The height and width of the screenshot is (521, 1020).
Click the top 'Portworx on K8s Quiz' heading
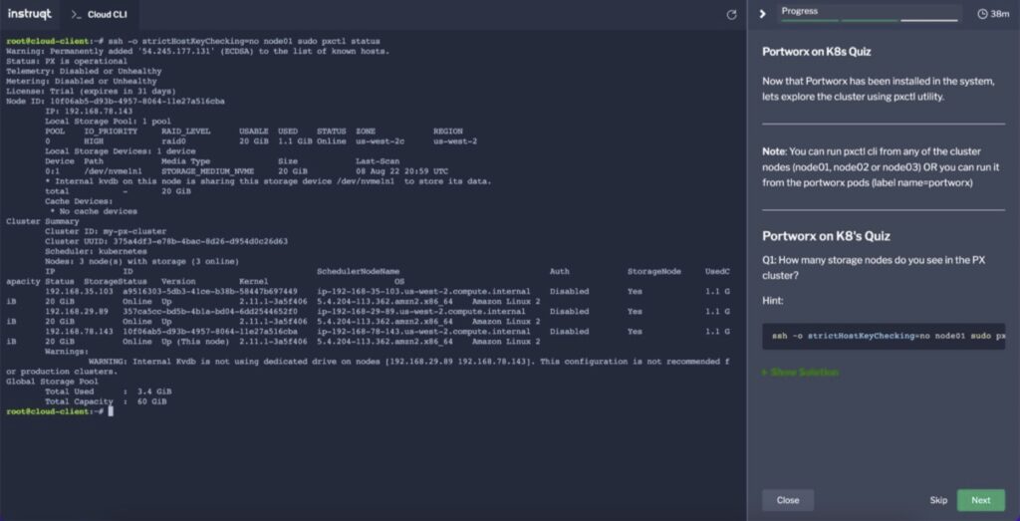pos(817,51)
